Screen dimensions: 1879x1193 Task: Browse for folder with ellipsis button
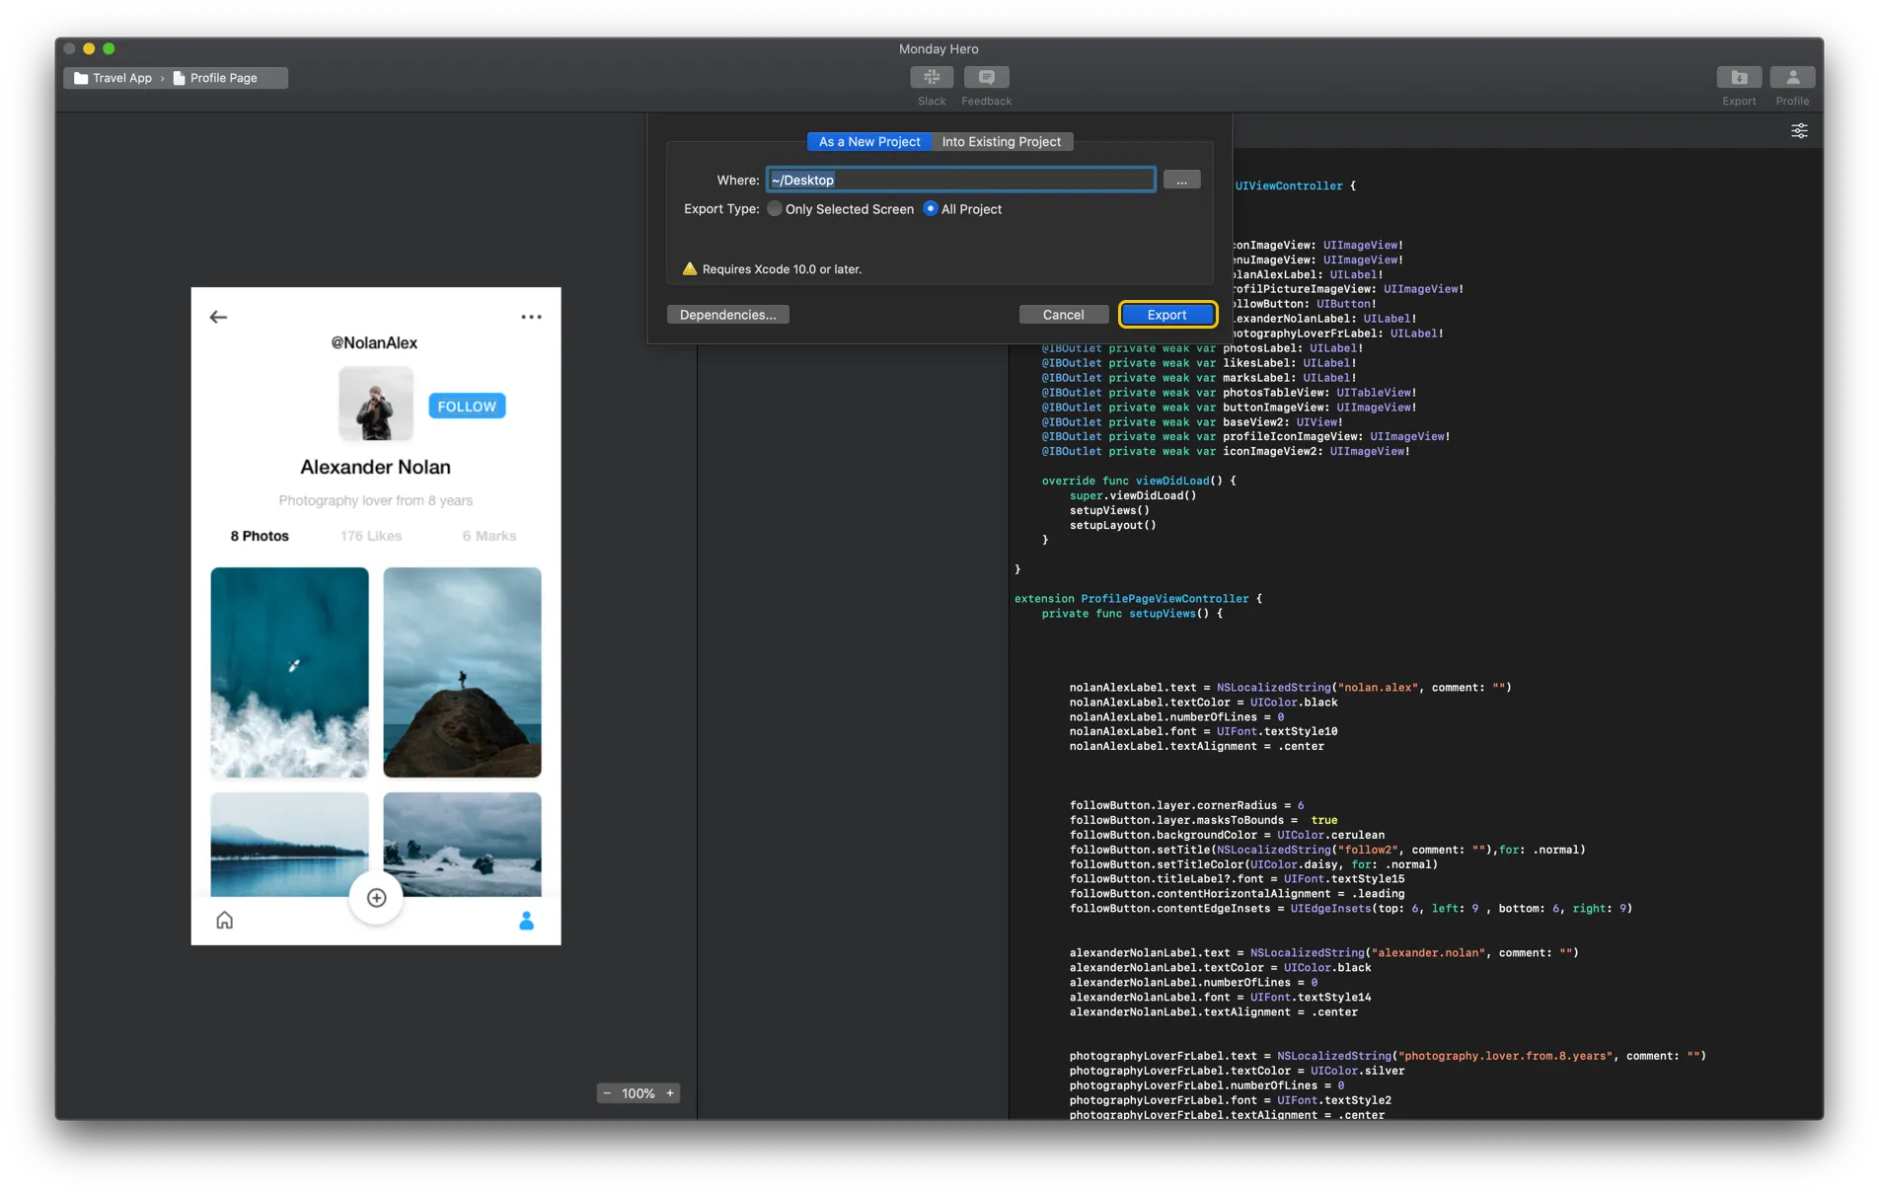(1181, 180)
